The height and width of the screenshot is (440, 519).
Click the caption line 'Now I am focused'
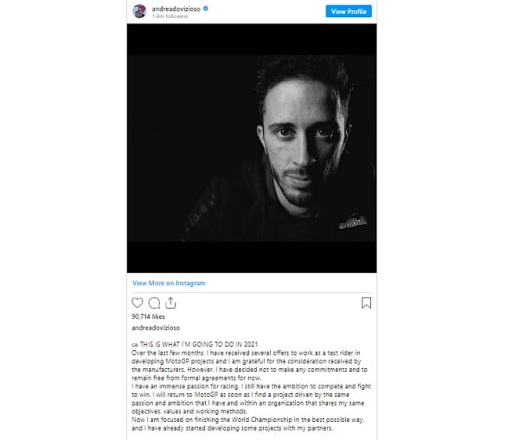pyautogui.click(x=247, y=419)
